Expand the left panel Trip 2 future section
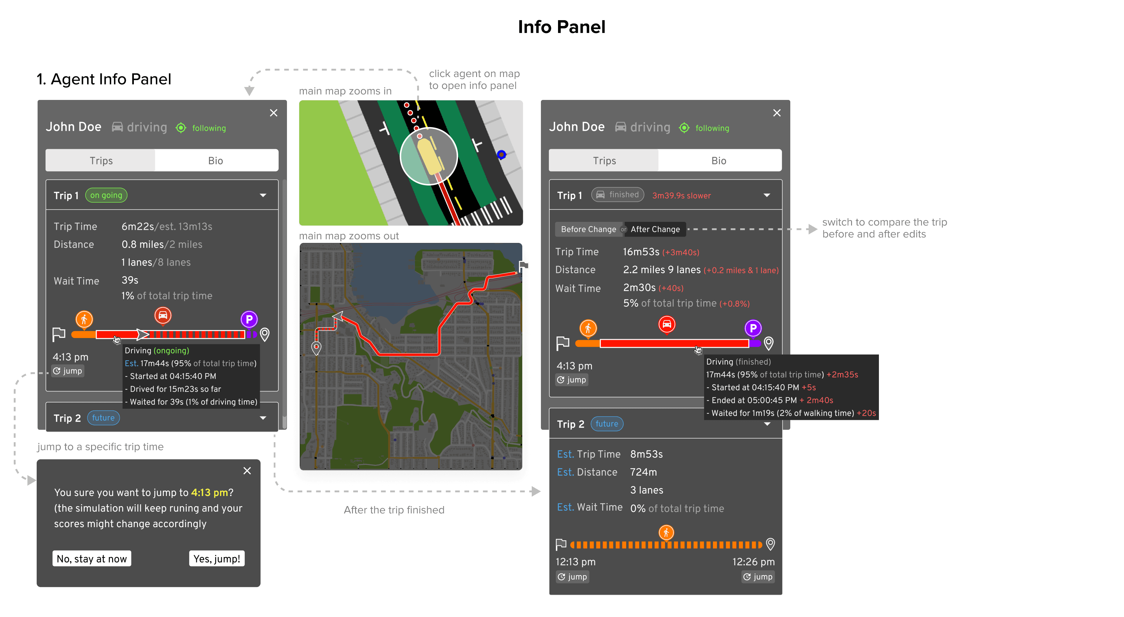1124x617 pixels. coord(263,418)
